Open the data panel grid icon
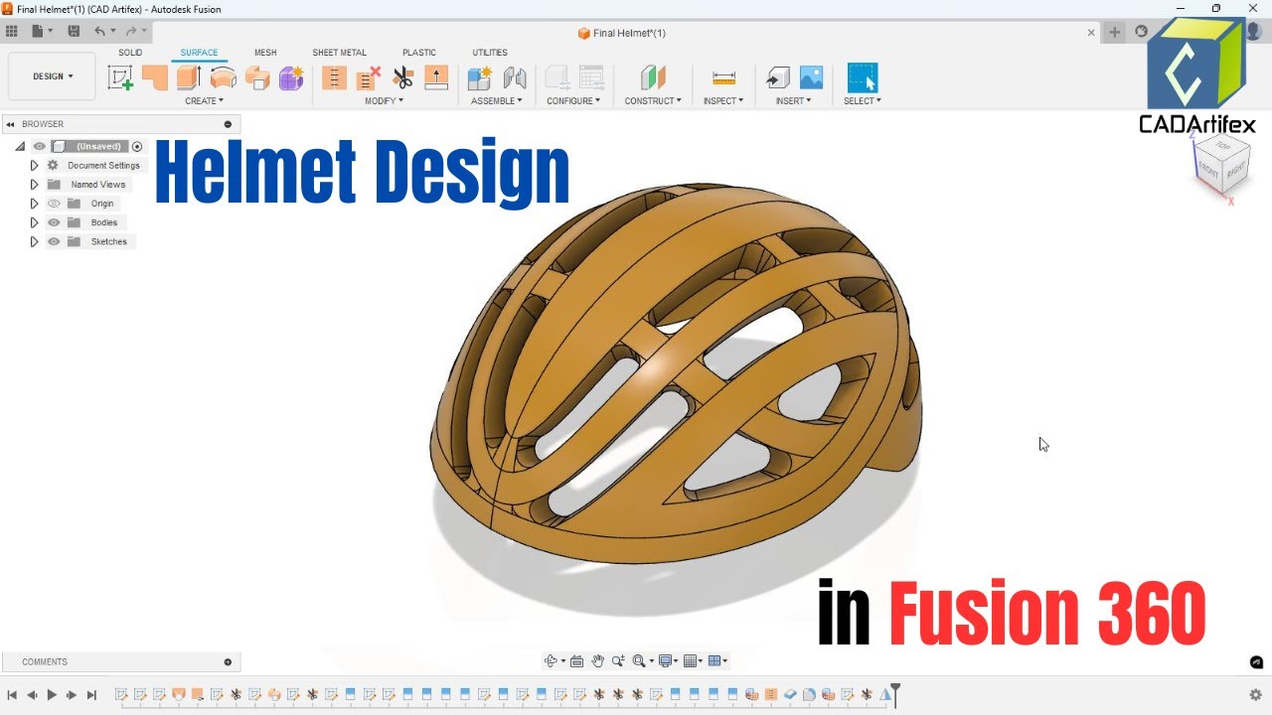This screenshot has width=1272, height=715. coord(12,32)
